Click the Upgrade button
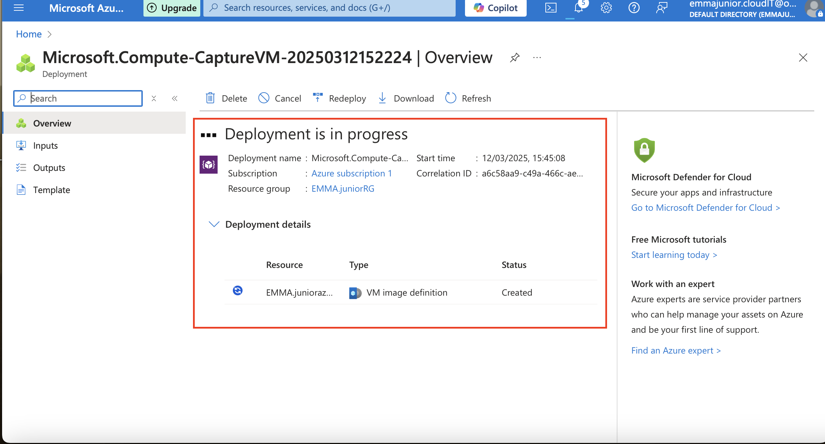825x444 pixels. pos(172,8)
